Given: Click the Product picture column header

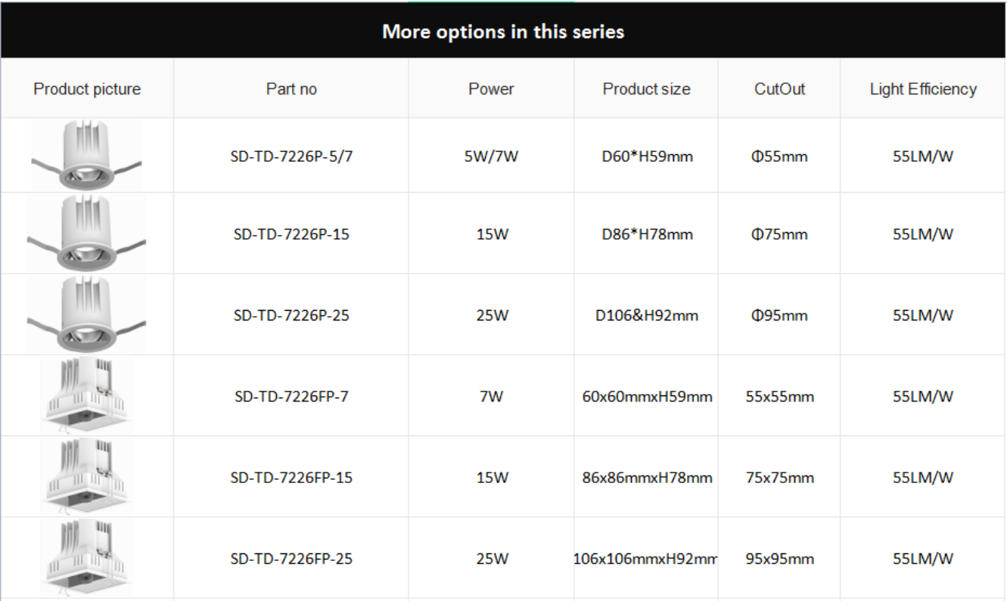Looking at the screenshot, I should (87, 88).
